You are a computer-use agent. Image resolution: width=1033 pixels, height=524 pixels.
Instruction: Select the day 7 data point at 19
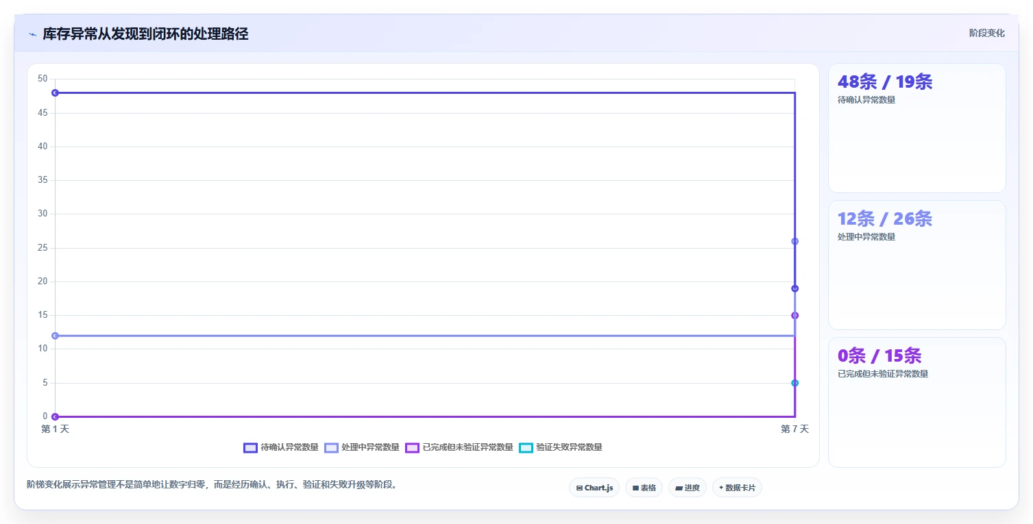pos(794,288)
